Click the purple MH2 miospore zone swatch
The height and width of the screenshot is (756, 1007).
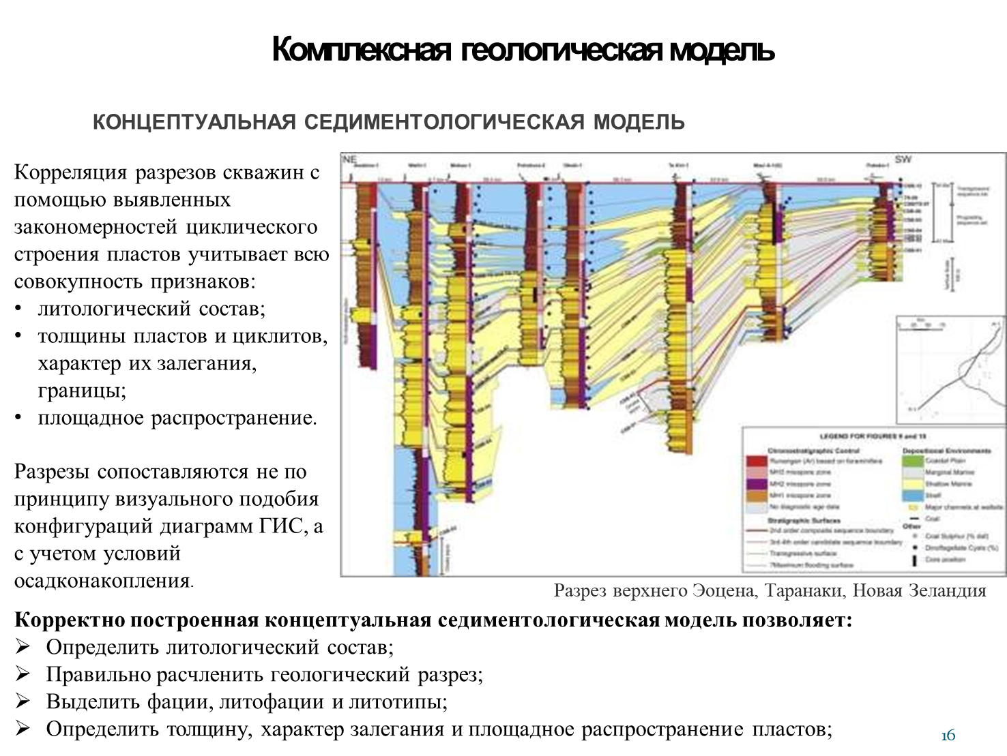click(x=756, y=484)
